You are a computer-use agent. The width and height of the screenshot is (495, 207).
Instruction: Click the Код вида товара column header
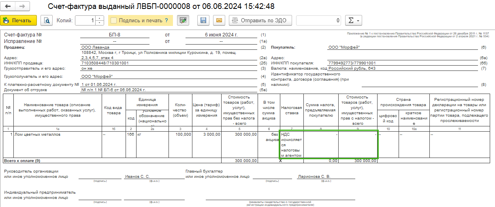(114, 111)
